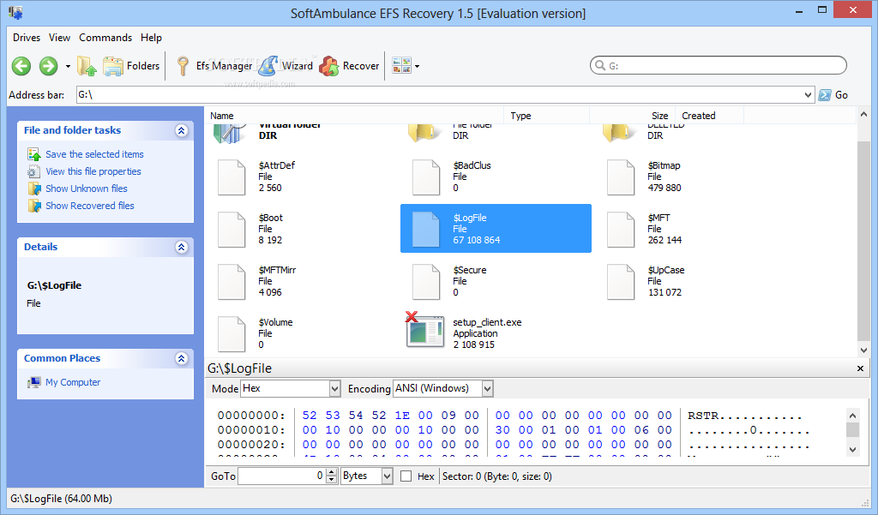Click the GoTo offset input field
Screen dimensions: 878x515
(281, 476)
